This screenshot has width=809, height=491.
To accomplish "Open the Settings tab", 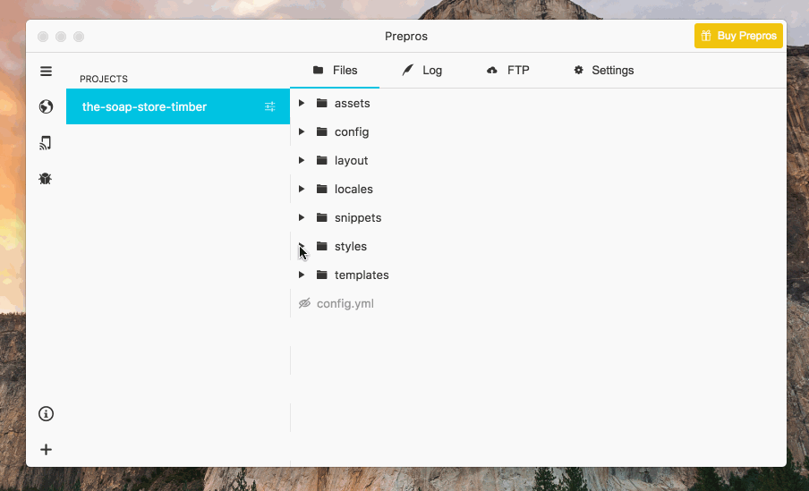I will pos(604,71).
